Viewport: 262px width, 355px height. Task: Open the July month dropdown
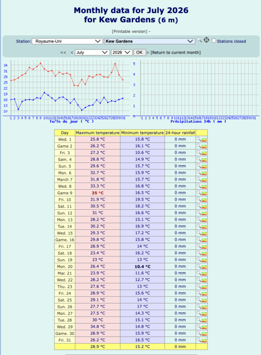pos(92,52)
